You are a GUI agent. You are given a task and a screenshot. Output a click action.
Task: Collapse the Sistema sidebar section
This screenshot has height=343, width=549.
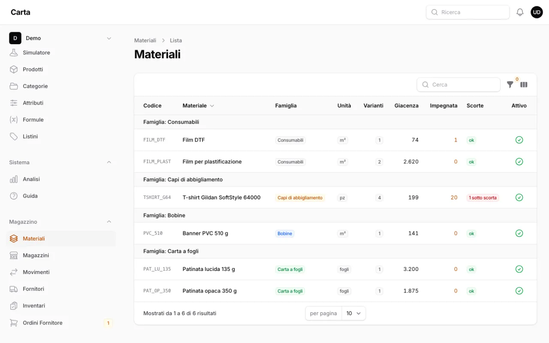click(109, 162)
